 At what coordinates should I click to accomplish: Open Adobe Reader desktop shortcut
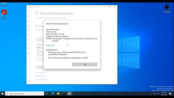coord(4,14)
